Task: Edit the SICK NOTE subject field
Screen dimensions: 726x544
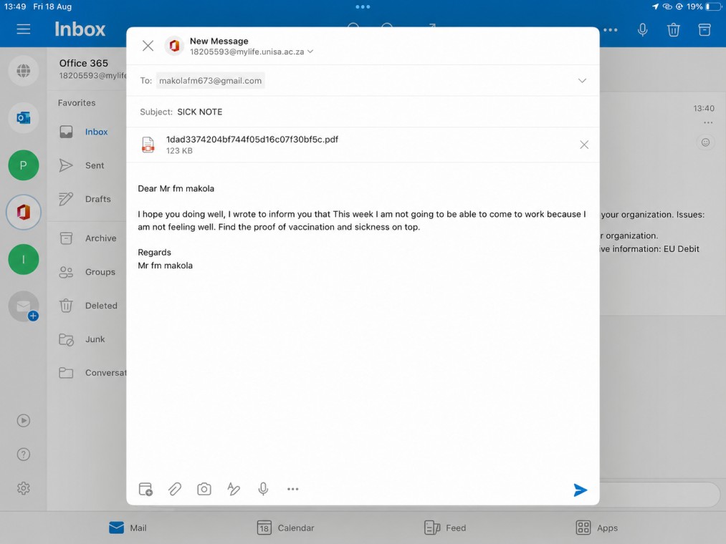Action: [199, 112]
